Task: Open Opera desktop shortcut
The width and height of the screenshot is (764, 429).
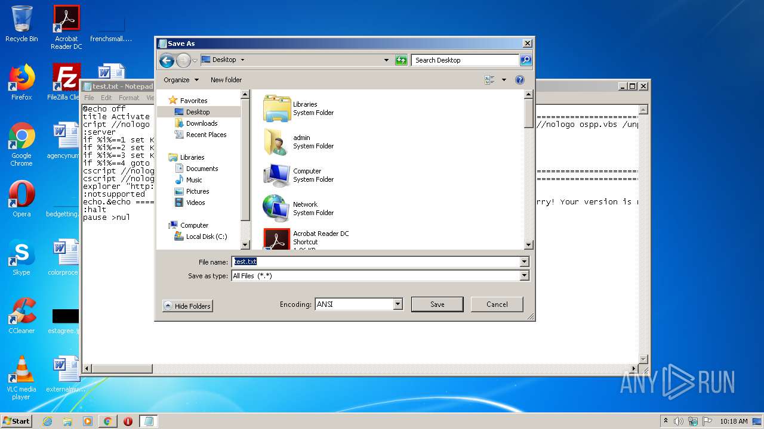Action: click(x=21, y=199)
